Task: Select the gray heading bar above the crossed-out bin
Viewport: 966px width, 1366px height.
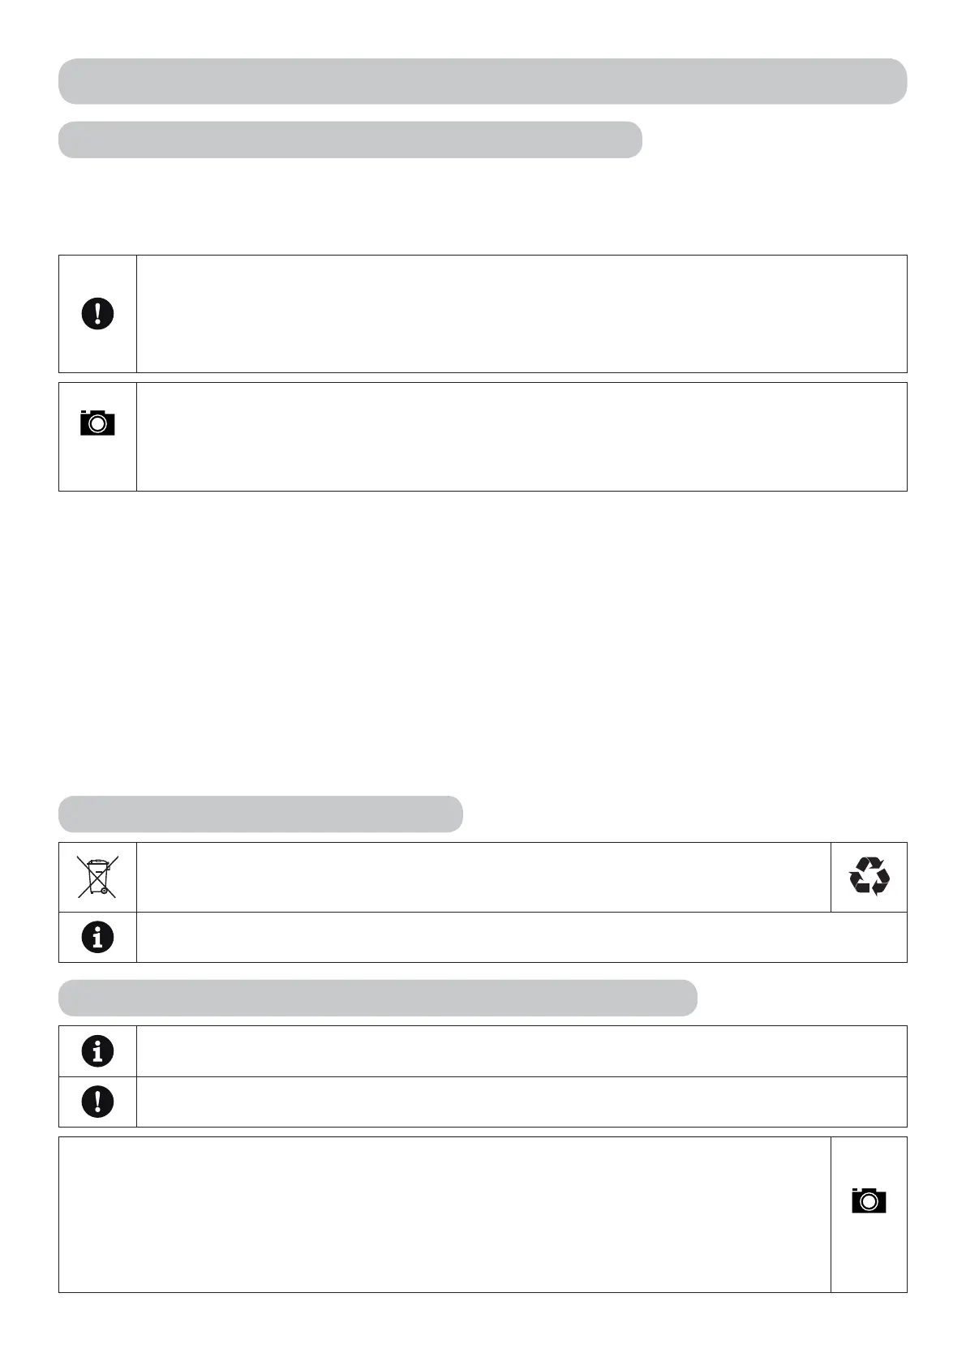Action: (x=260, y=814)
